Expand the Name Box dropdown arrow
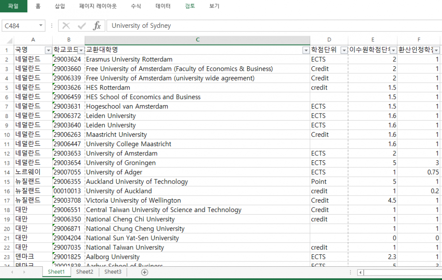Screen dimensions: 442x280 coord(41,26)
